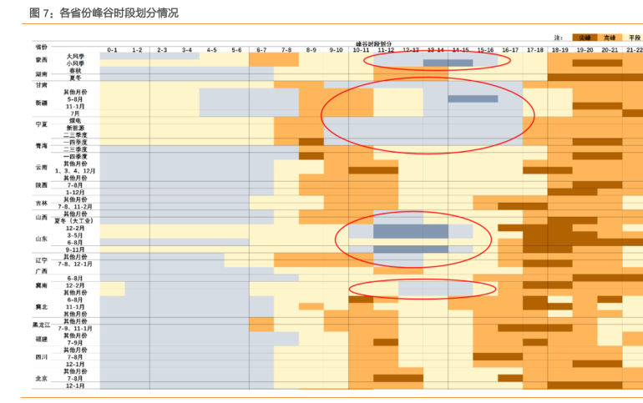Screen dimensions: 643x403
Task: Click the 10-11 hour column header
Action: [361, 50]
